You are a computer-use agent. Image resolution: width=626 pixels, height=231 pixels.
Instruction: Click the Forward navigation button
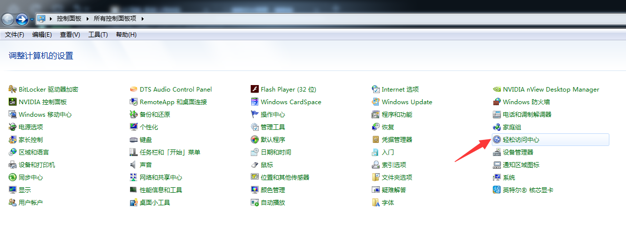[22, 19]
